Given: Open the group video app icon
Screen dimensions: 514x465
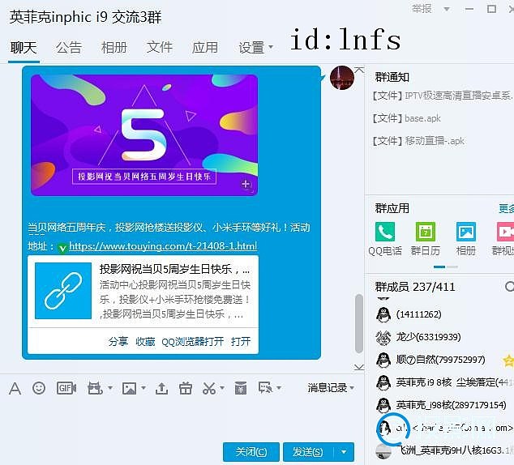Looking at the screenshot, I should [x=505, y=232].
